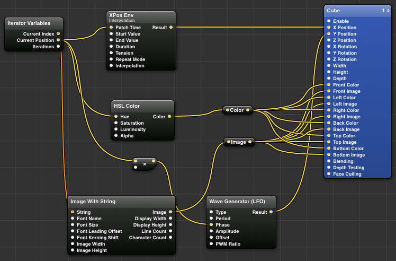Click Patch Time input port on XPos Env
Screen dimensions: 396x261
[111, 28]
